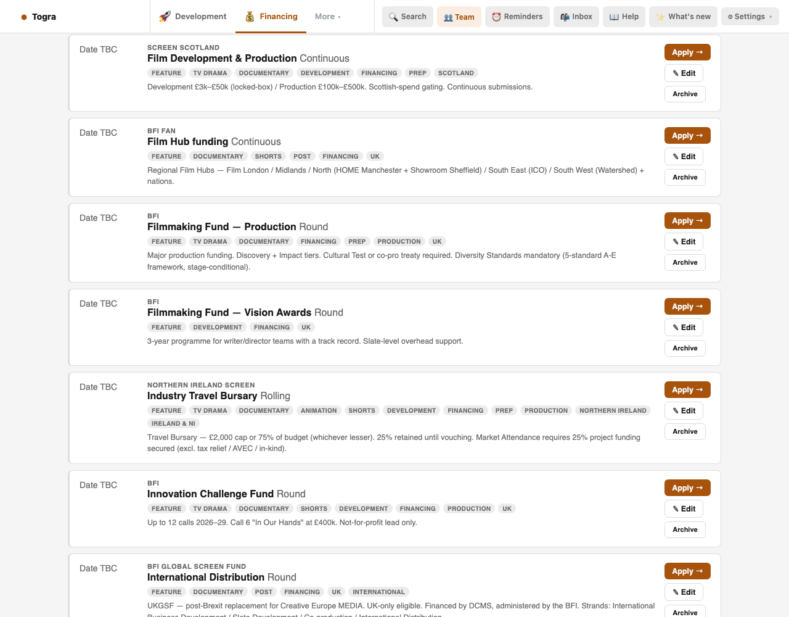This screenshot has height=617, width=789.
Task: Click the people icon in Team
Action: (448, 17)
